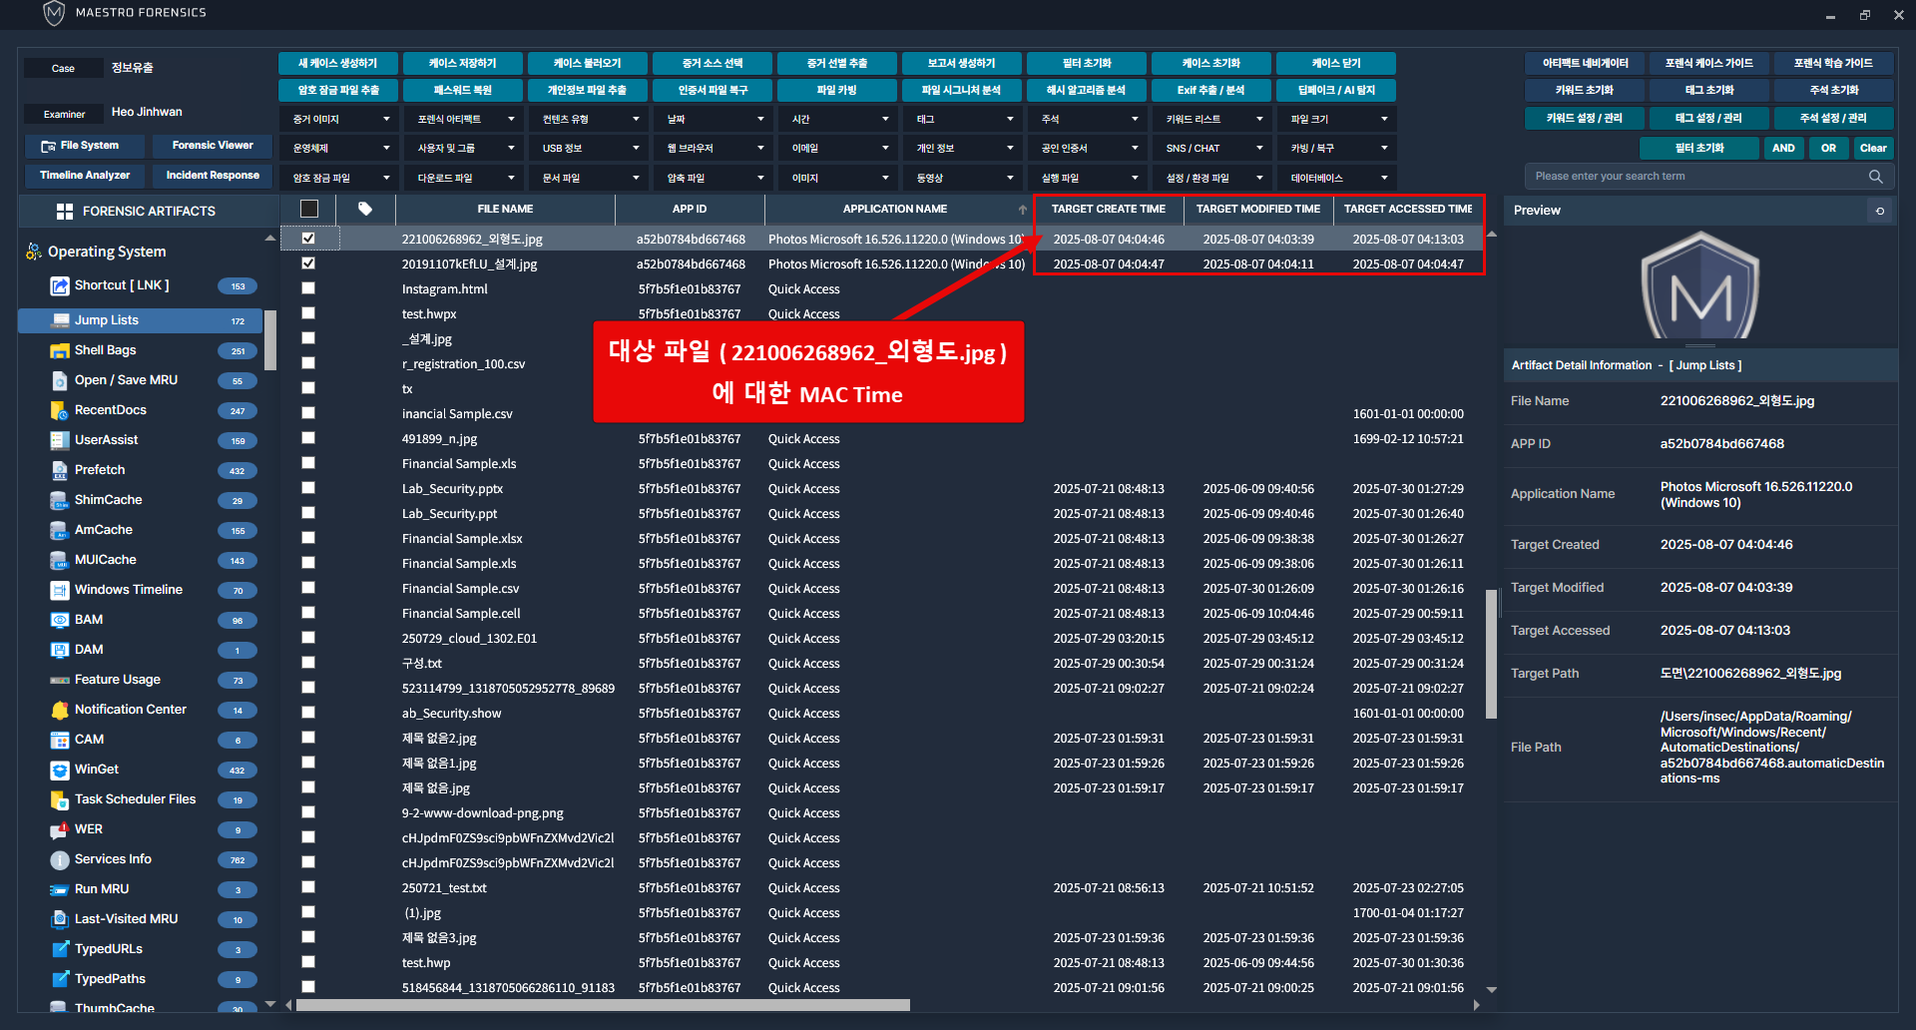Open the 증거 이미지 dropdown
The width and height of the screenshot is (1916, 1030).
[x=340, y=120]
